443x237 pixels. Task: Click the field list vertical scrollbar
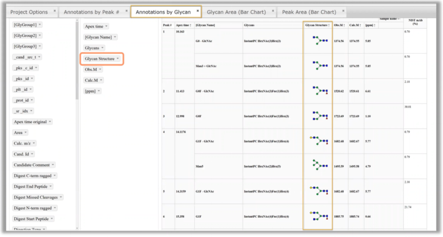pos(77,59)
